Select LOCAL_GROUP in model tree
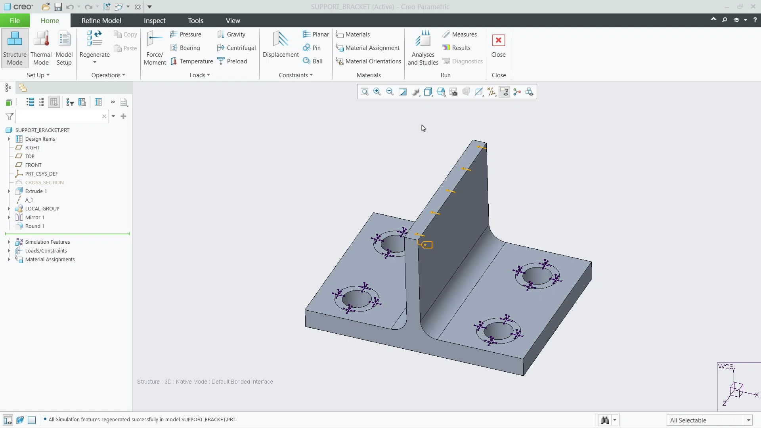Viewport: 761px width, 428px height. [42, 209]
